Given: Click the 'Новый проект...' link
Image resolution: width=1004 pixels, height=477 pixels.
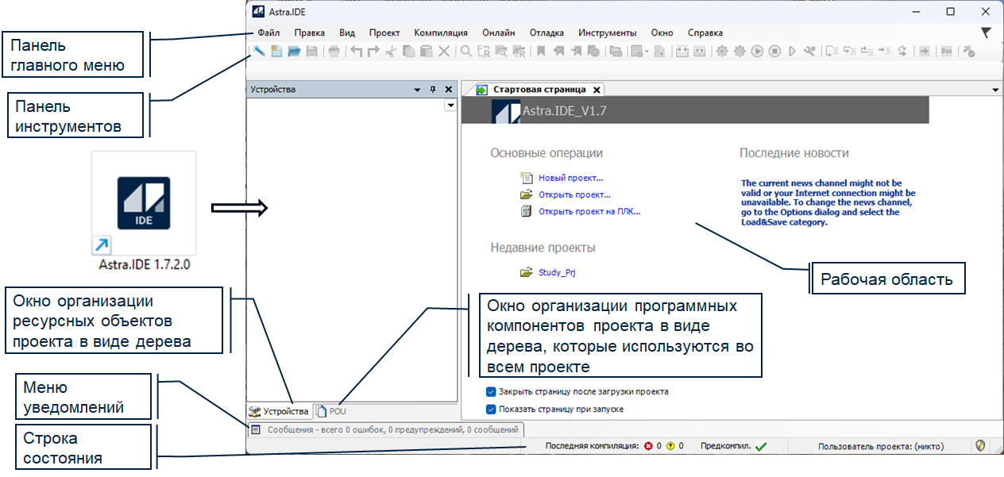Looking at the screenshot, I should (x=570, y=179).
